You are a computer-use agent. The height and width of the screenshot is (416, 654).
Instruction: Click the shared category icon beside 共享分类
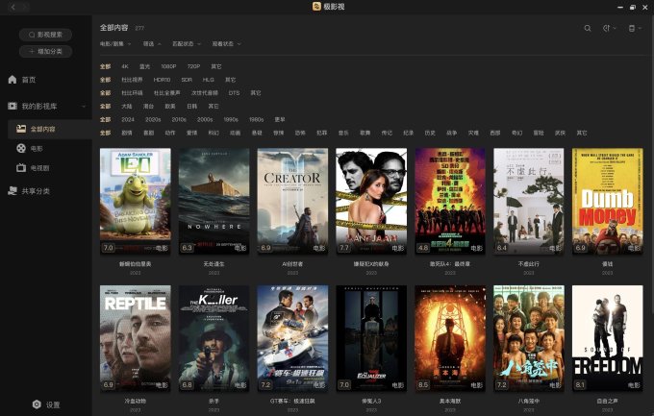coord(13,191)
